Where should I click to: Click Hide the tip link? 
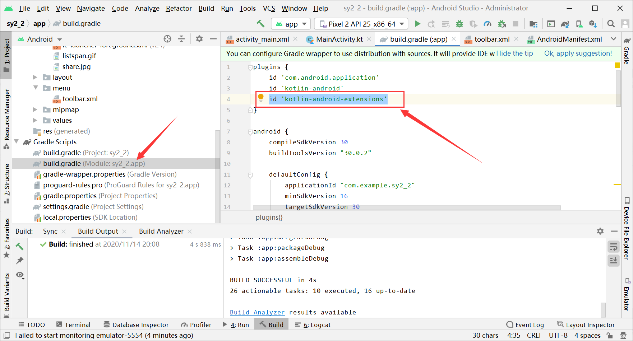pos(514,53)
